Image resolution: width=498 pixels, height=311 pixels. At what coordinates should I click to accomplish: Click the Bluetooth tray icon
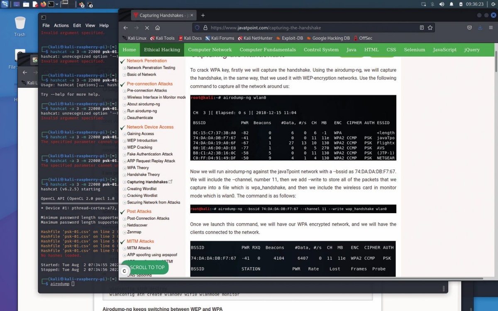click(x=432, y=4)
